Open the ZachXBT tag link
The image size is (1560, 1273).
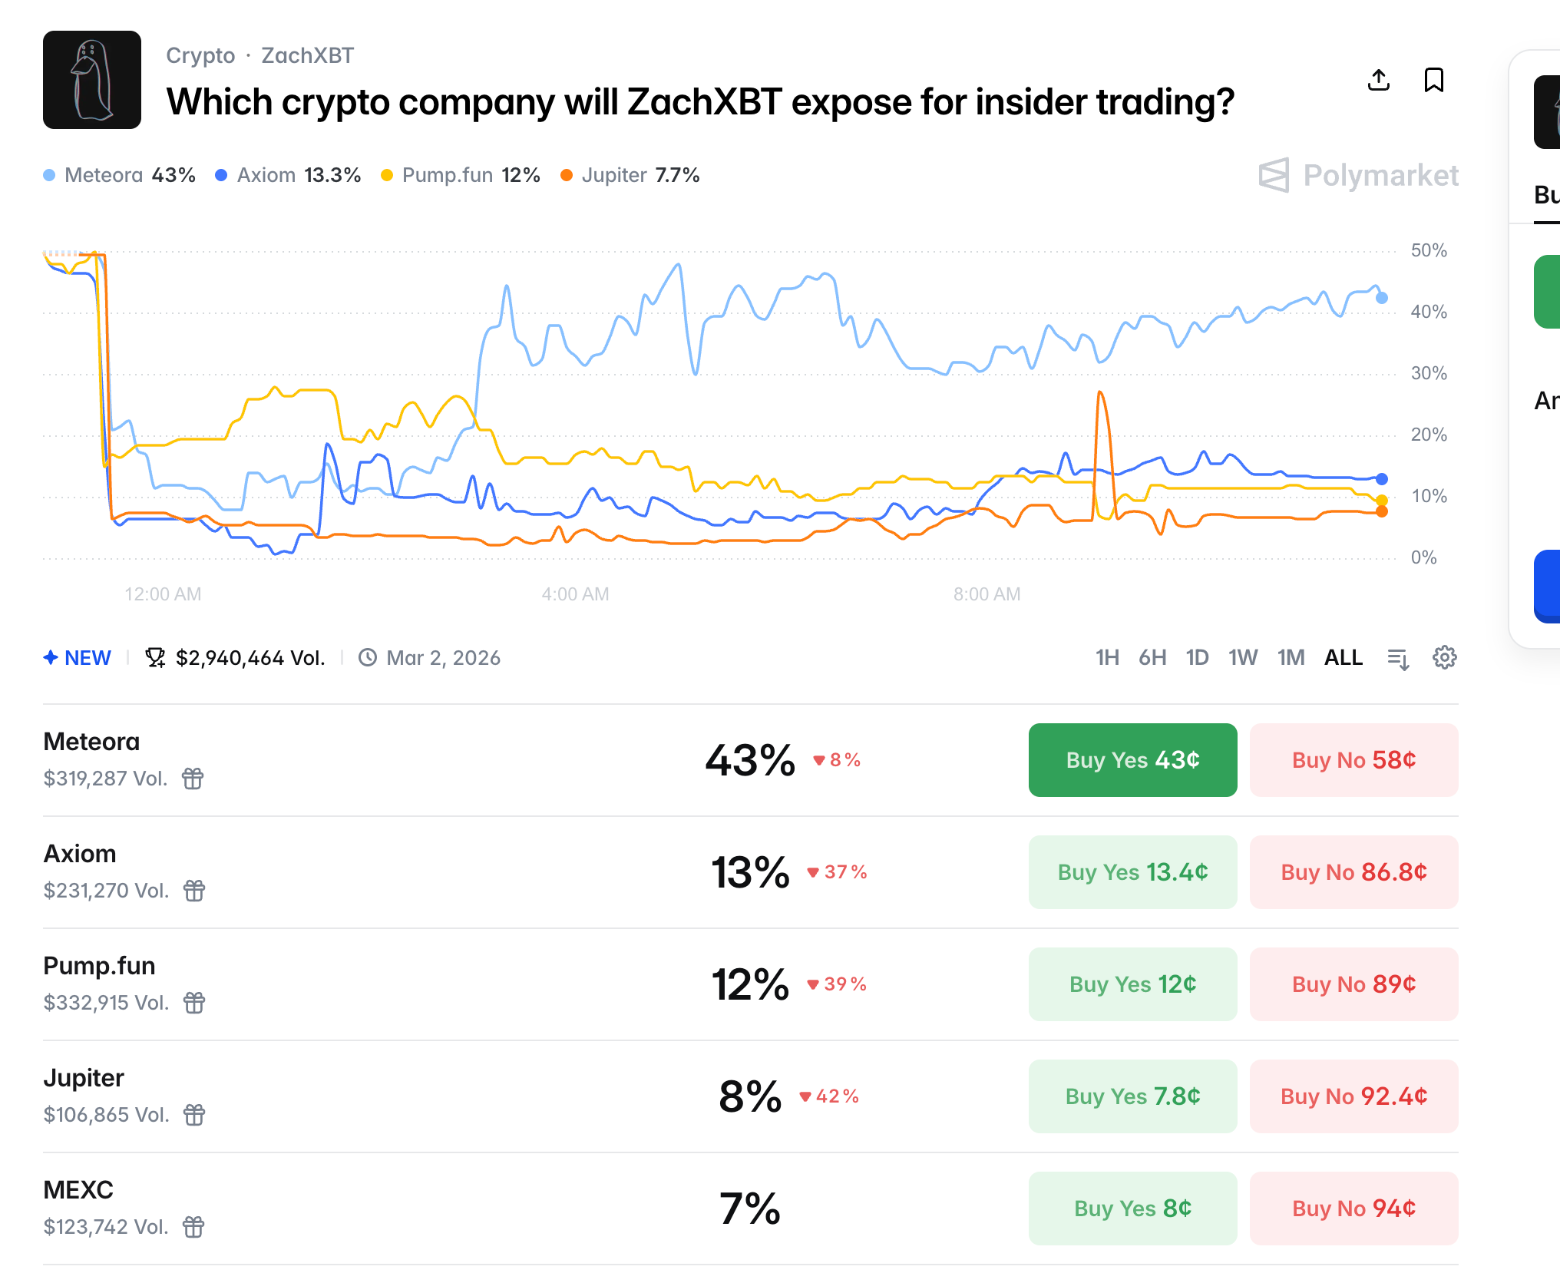tap(307, 55)
